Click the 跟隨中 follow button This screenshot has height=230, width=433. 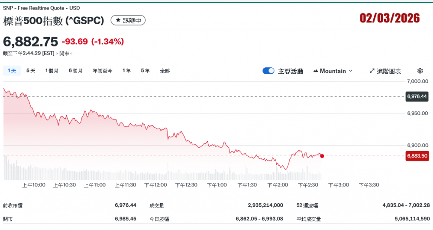128,20
